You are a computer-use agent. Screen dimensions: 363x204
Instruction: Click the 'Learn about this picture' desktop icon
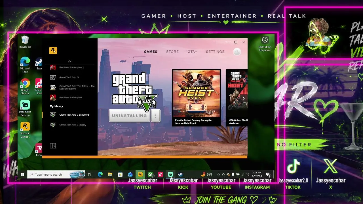(x=265, y=44)
